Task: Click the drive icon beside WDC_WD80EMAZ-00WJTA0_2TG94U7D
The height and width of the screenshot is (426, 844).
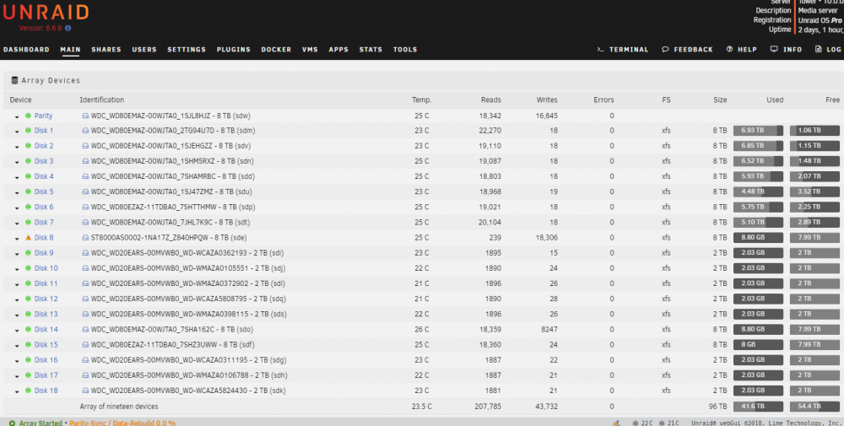Action: click(x=85, y=131)
